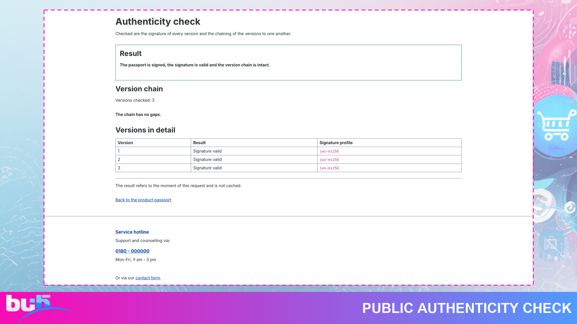Click the 'Version chain' heading
The width and height of the screenshot is (577, 324).
point(139,89)
